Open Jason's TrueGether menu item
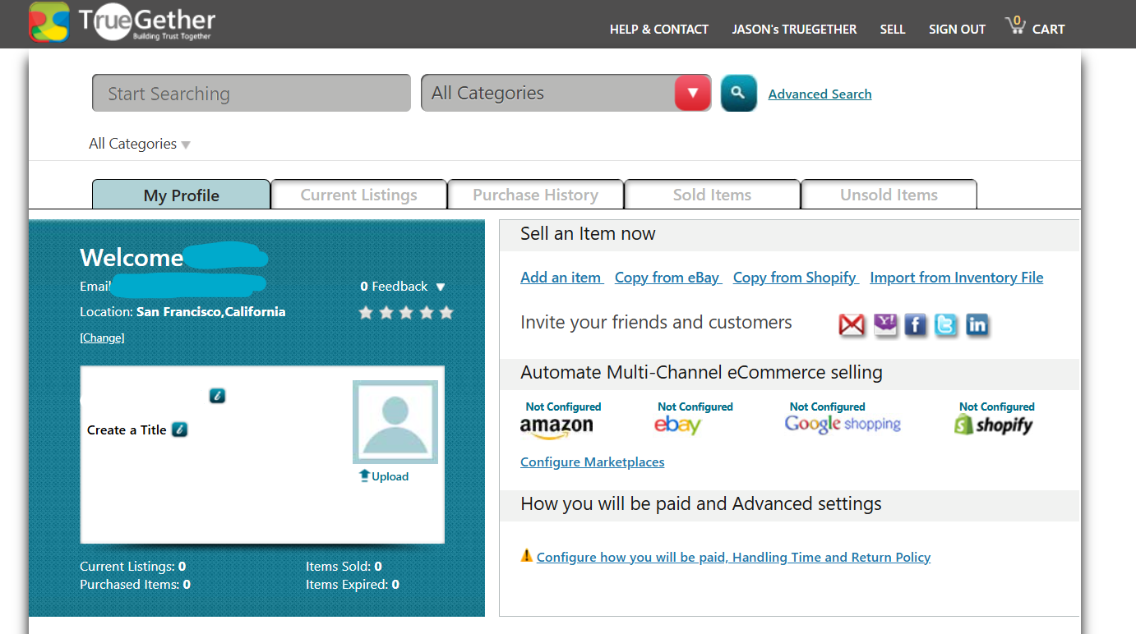Image resolution: width=1136 pixels, height=634 pixels. [794, 30]
